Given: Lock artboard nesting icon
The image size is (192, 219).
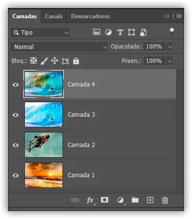Looking at the screenshot, I should 65,61.
